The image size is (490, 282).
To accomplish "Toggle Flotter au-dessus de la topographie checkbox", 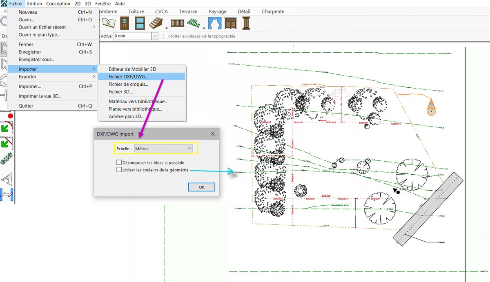I will [x=166, y=36].
